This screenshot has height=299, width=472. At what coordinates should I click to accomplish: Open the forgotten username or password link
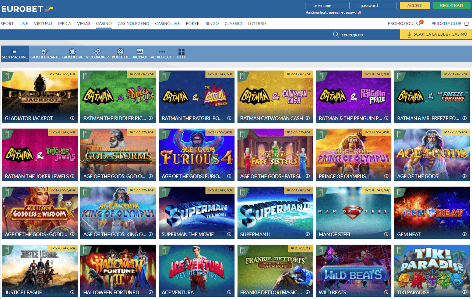pyautogui.click(x=333, y=12)
